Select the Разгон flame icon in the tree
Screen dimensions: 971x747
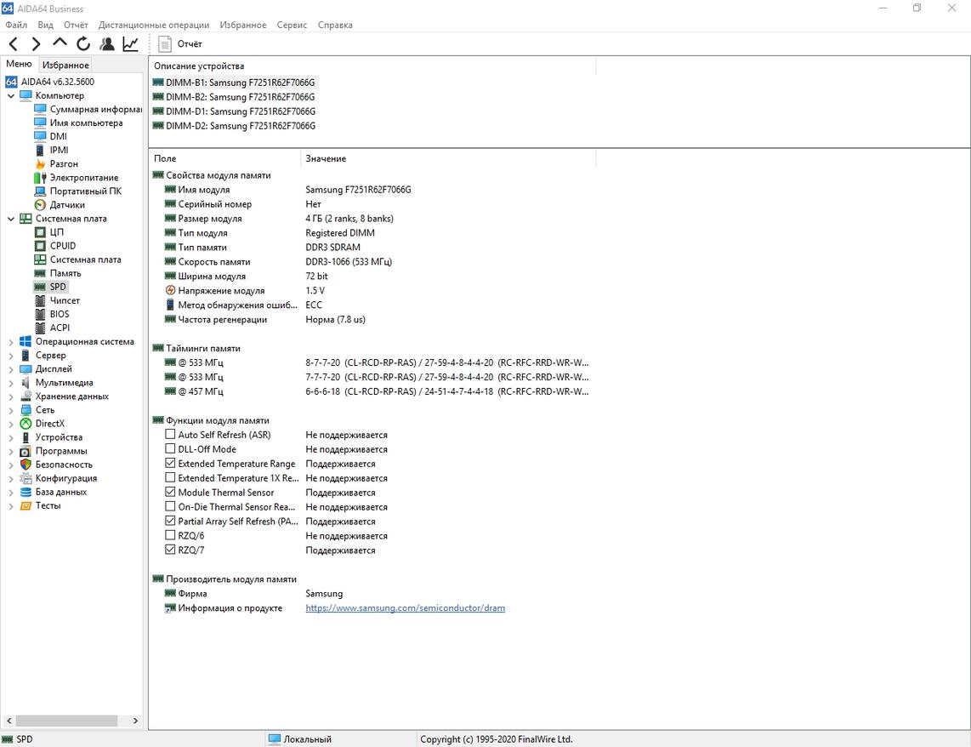pyautogui.click(x=40, y=164)
